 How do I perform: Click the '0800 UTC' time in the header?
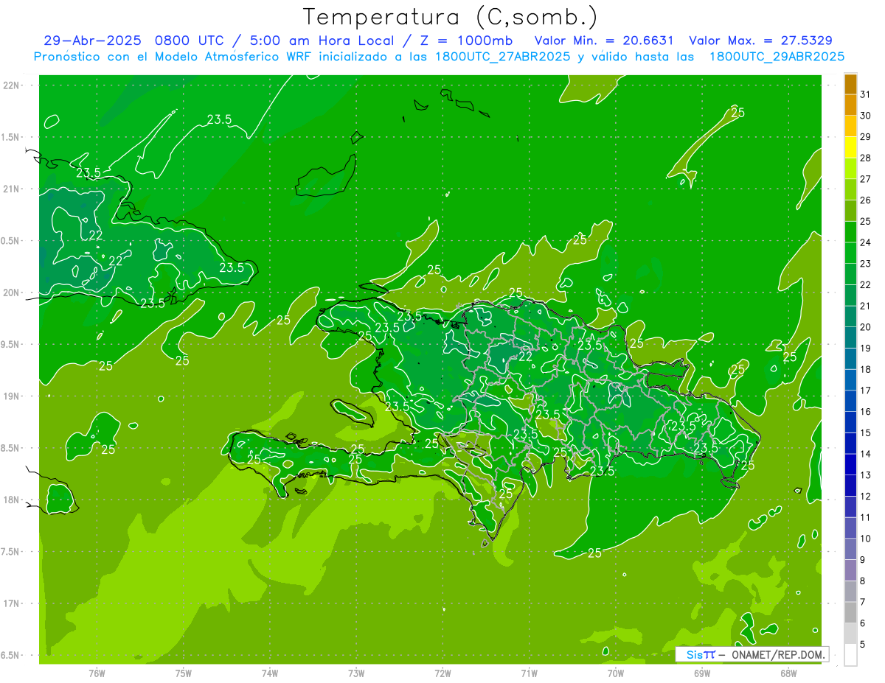click(190, 41)
